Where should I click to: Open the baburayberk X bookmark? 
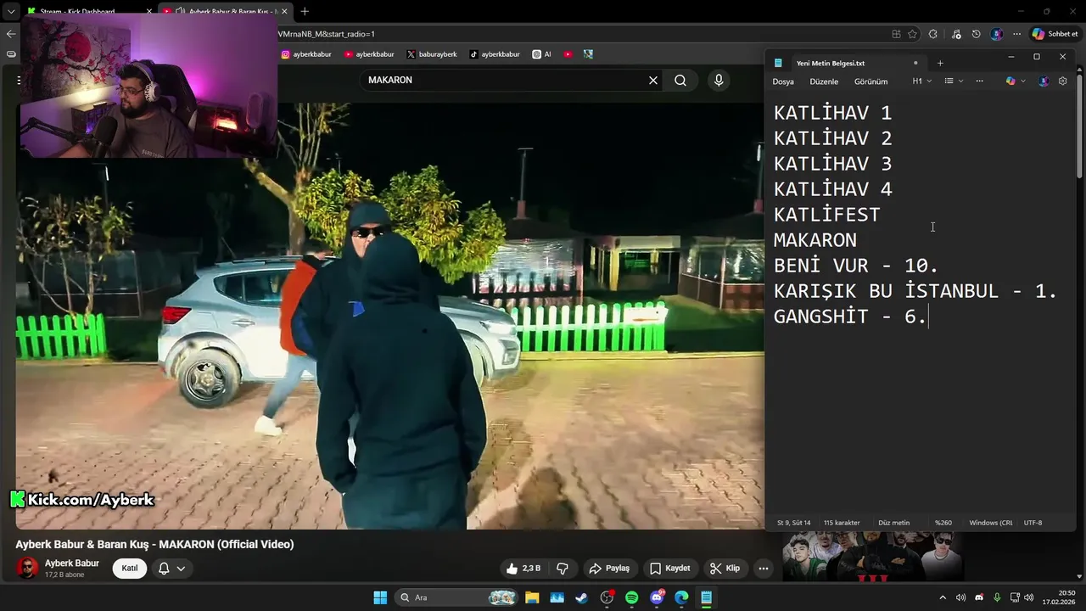[x=432, y=54]
